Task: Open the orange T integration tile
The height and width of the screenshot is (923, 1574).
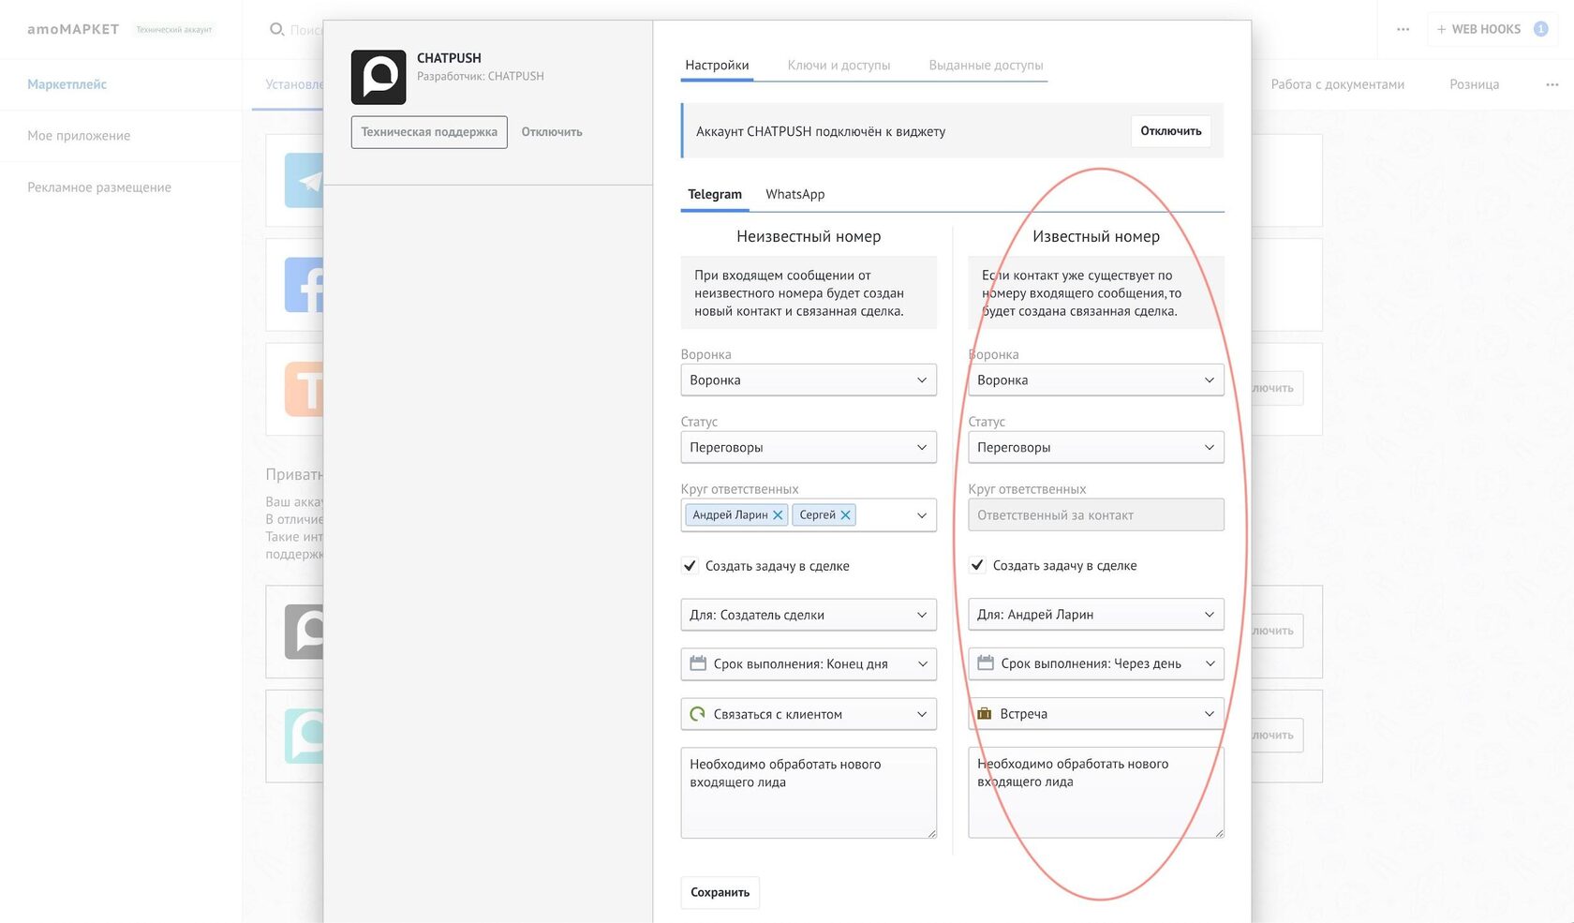Action: pos(304,388)
